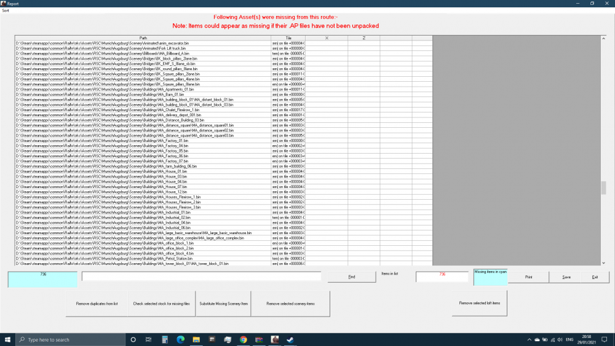Click the Tile column header
The image size is (615, 346).
click(x=288, y=38)
